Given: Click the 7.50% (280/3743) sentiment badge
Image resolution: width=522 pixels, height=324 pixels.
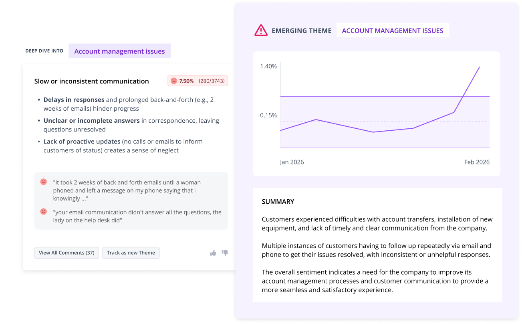Looking at the screenshot, I should coord(198,81).
